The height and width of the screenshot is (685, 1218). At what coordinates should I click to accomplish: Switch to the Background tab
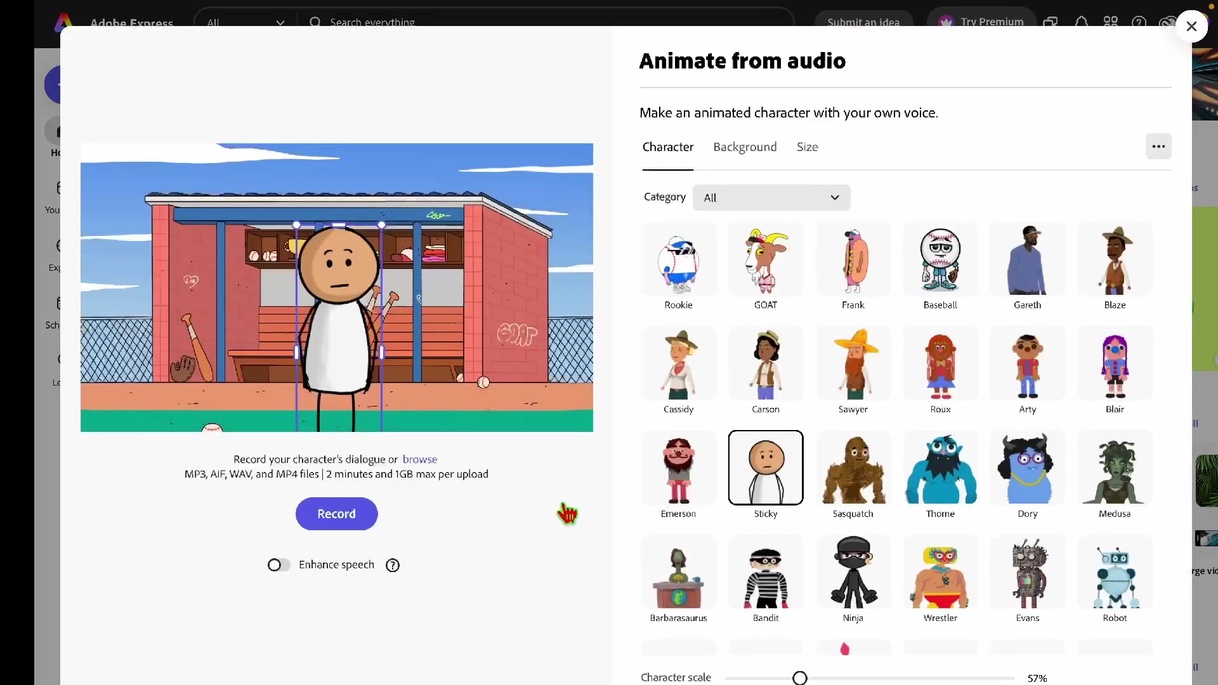[x=745, y=147]
